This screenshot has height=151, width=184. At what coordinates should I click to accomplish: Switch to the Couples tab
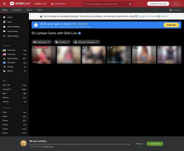tap(17, 10)
